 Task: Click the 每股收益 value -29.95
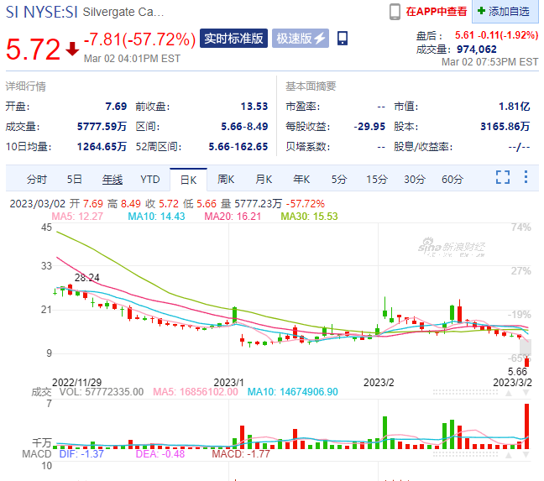369,126
